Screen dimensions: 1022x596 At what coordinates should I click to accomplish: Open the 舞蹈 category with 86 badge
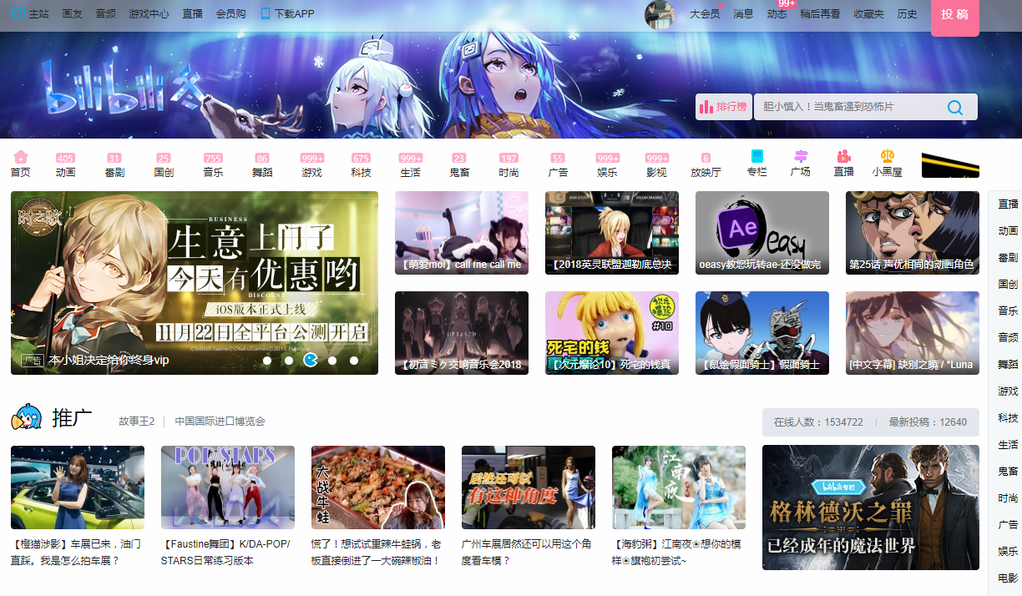tap(262, 165)
